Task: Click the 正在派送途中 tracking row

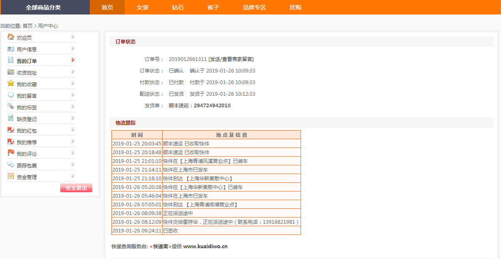Action: 206,213
